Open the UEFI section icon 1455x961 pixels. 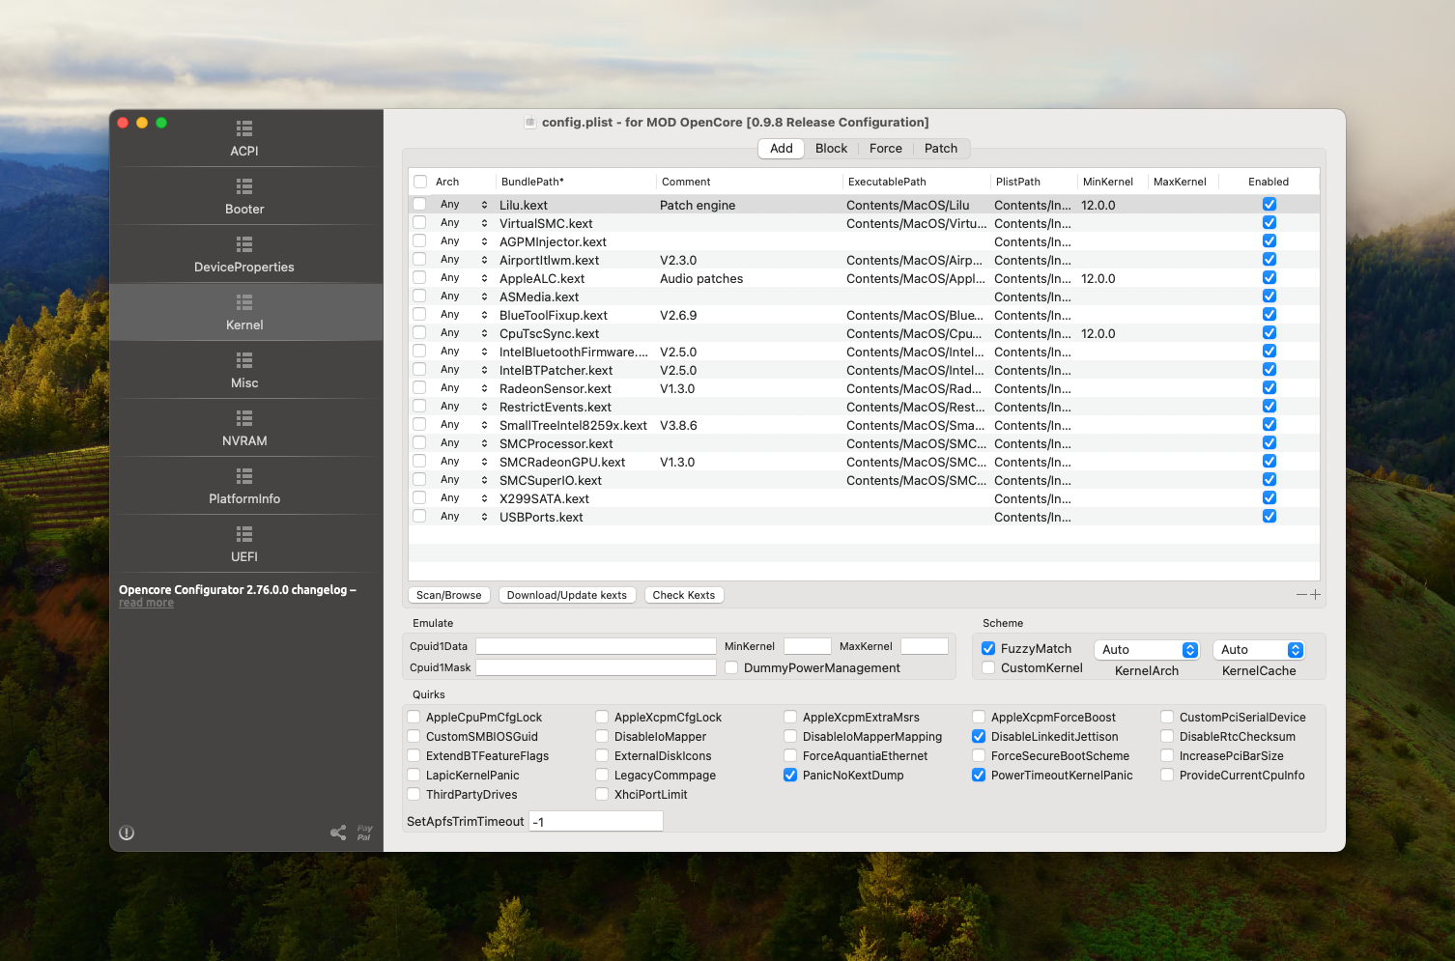point(244,534)
